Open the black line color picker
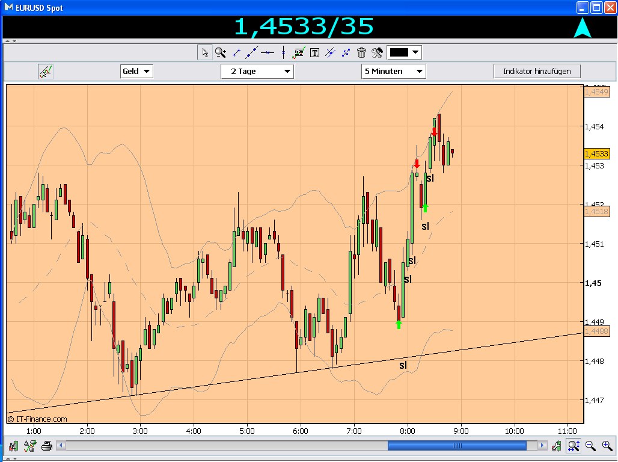Viewport: 618px width, 462px height. (x=404, y=52)
